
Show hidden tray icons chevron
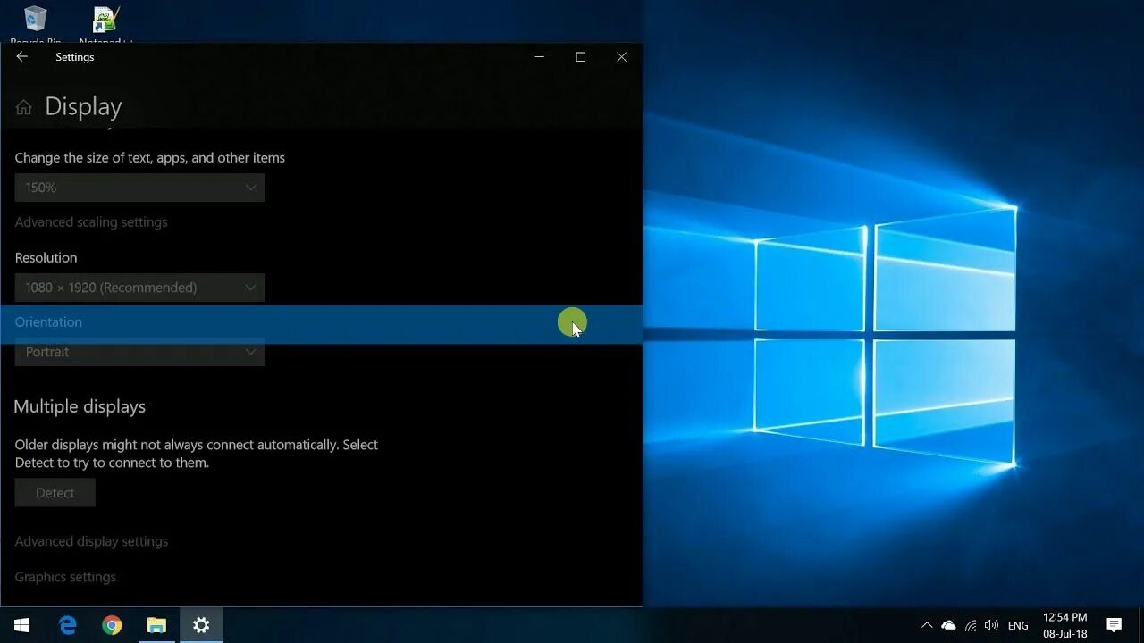point(927,625)
